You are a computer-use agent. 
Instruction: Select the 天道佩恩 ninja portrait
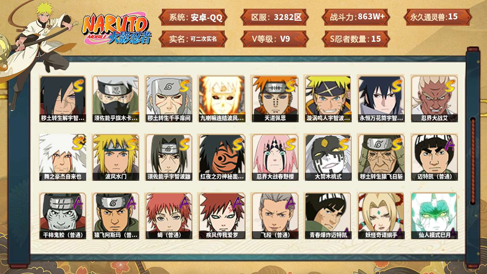[x=275, y=99]
